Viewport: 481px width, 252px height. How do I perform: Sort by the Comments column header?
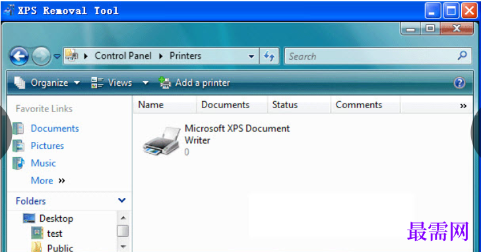366,105
